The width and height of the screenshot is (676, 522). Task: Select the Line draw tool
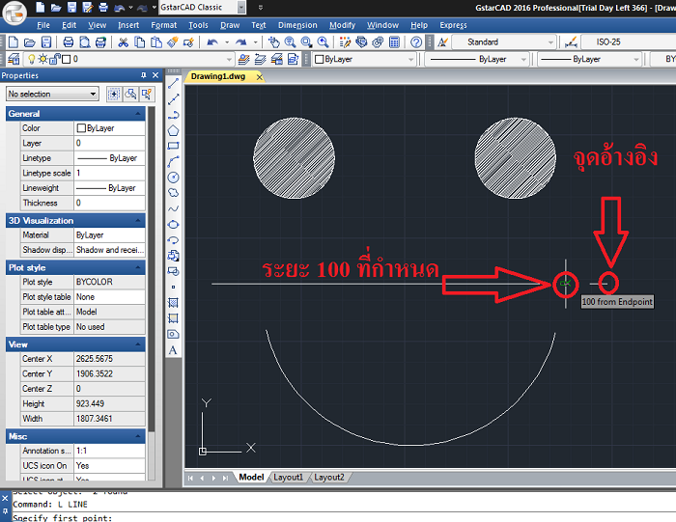tap(173, 84)
